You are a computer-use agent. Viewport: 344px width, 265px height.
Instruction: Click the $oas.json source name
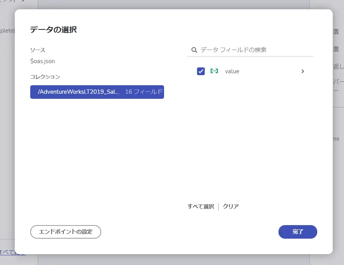tap(43, 61)
